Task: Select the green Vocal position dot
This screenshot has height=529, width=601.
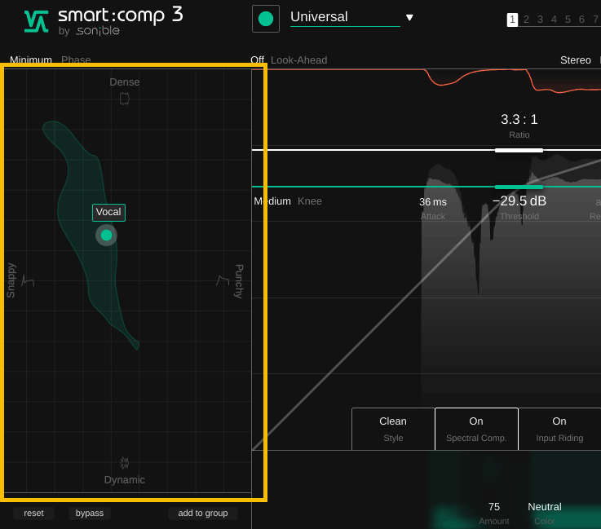Action: (106, 236)
